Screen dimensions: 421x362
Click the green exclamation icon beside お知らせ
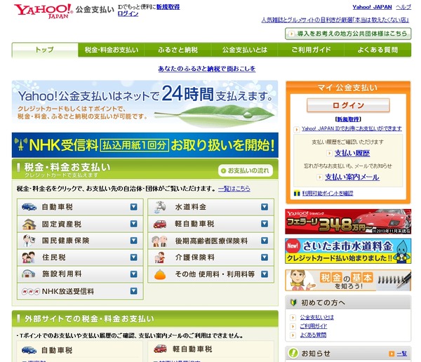click(x=293, y=353)
